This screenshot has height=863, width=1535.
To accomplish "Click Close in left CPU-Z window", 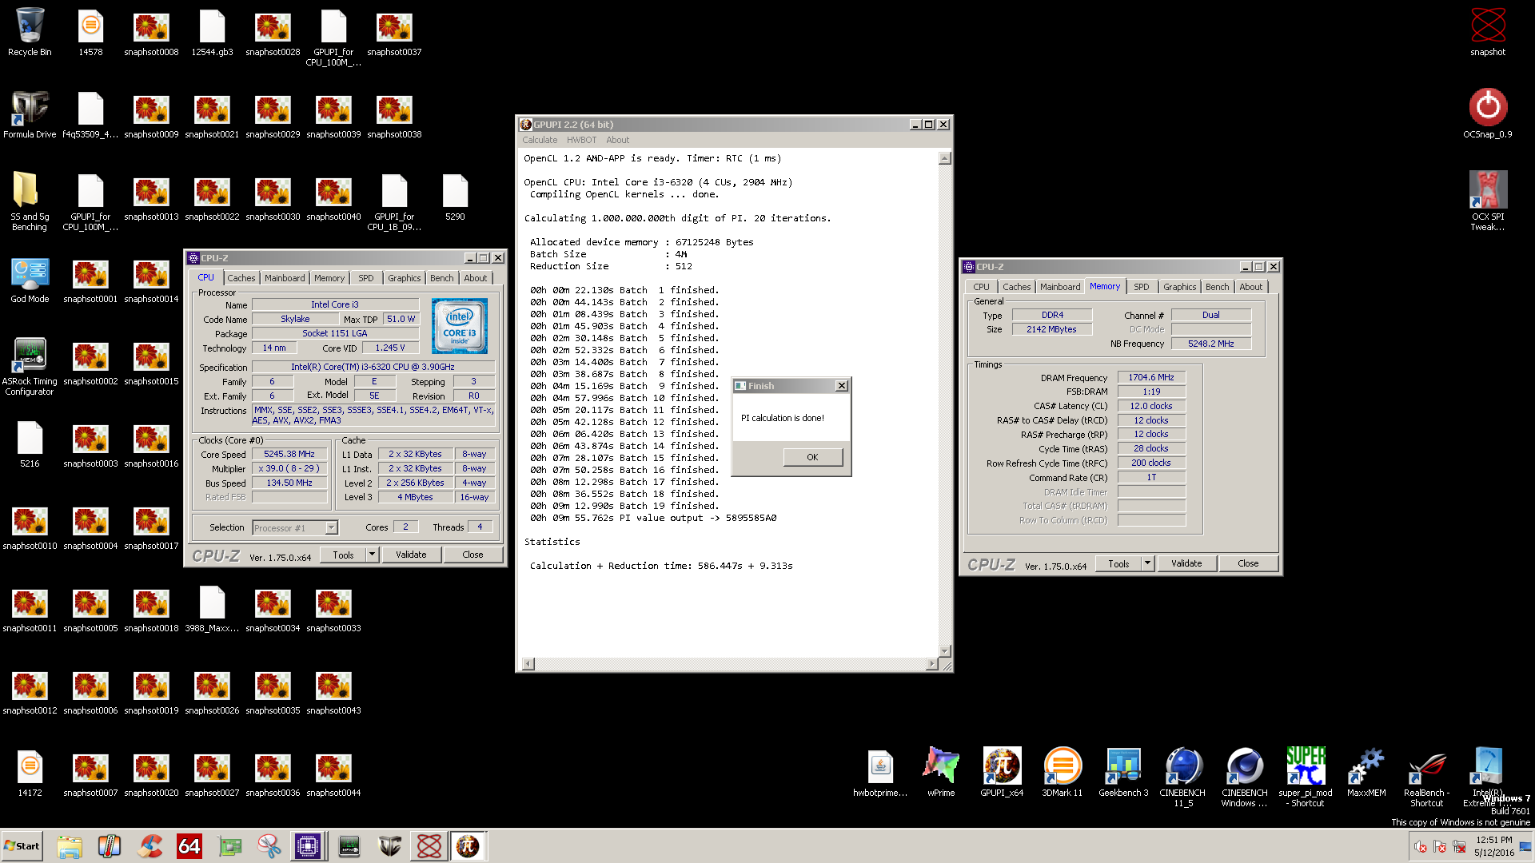I will click(x=472, y=555).
